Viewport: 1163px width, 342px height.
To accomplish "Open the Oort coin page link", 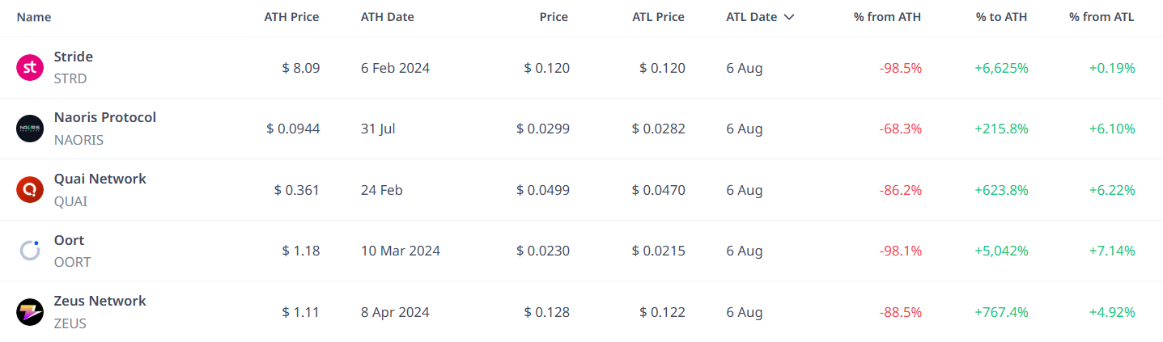I will 69,240.
